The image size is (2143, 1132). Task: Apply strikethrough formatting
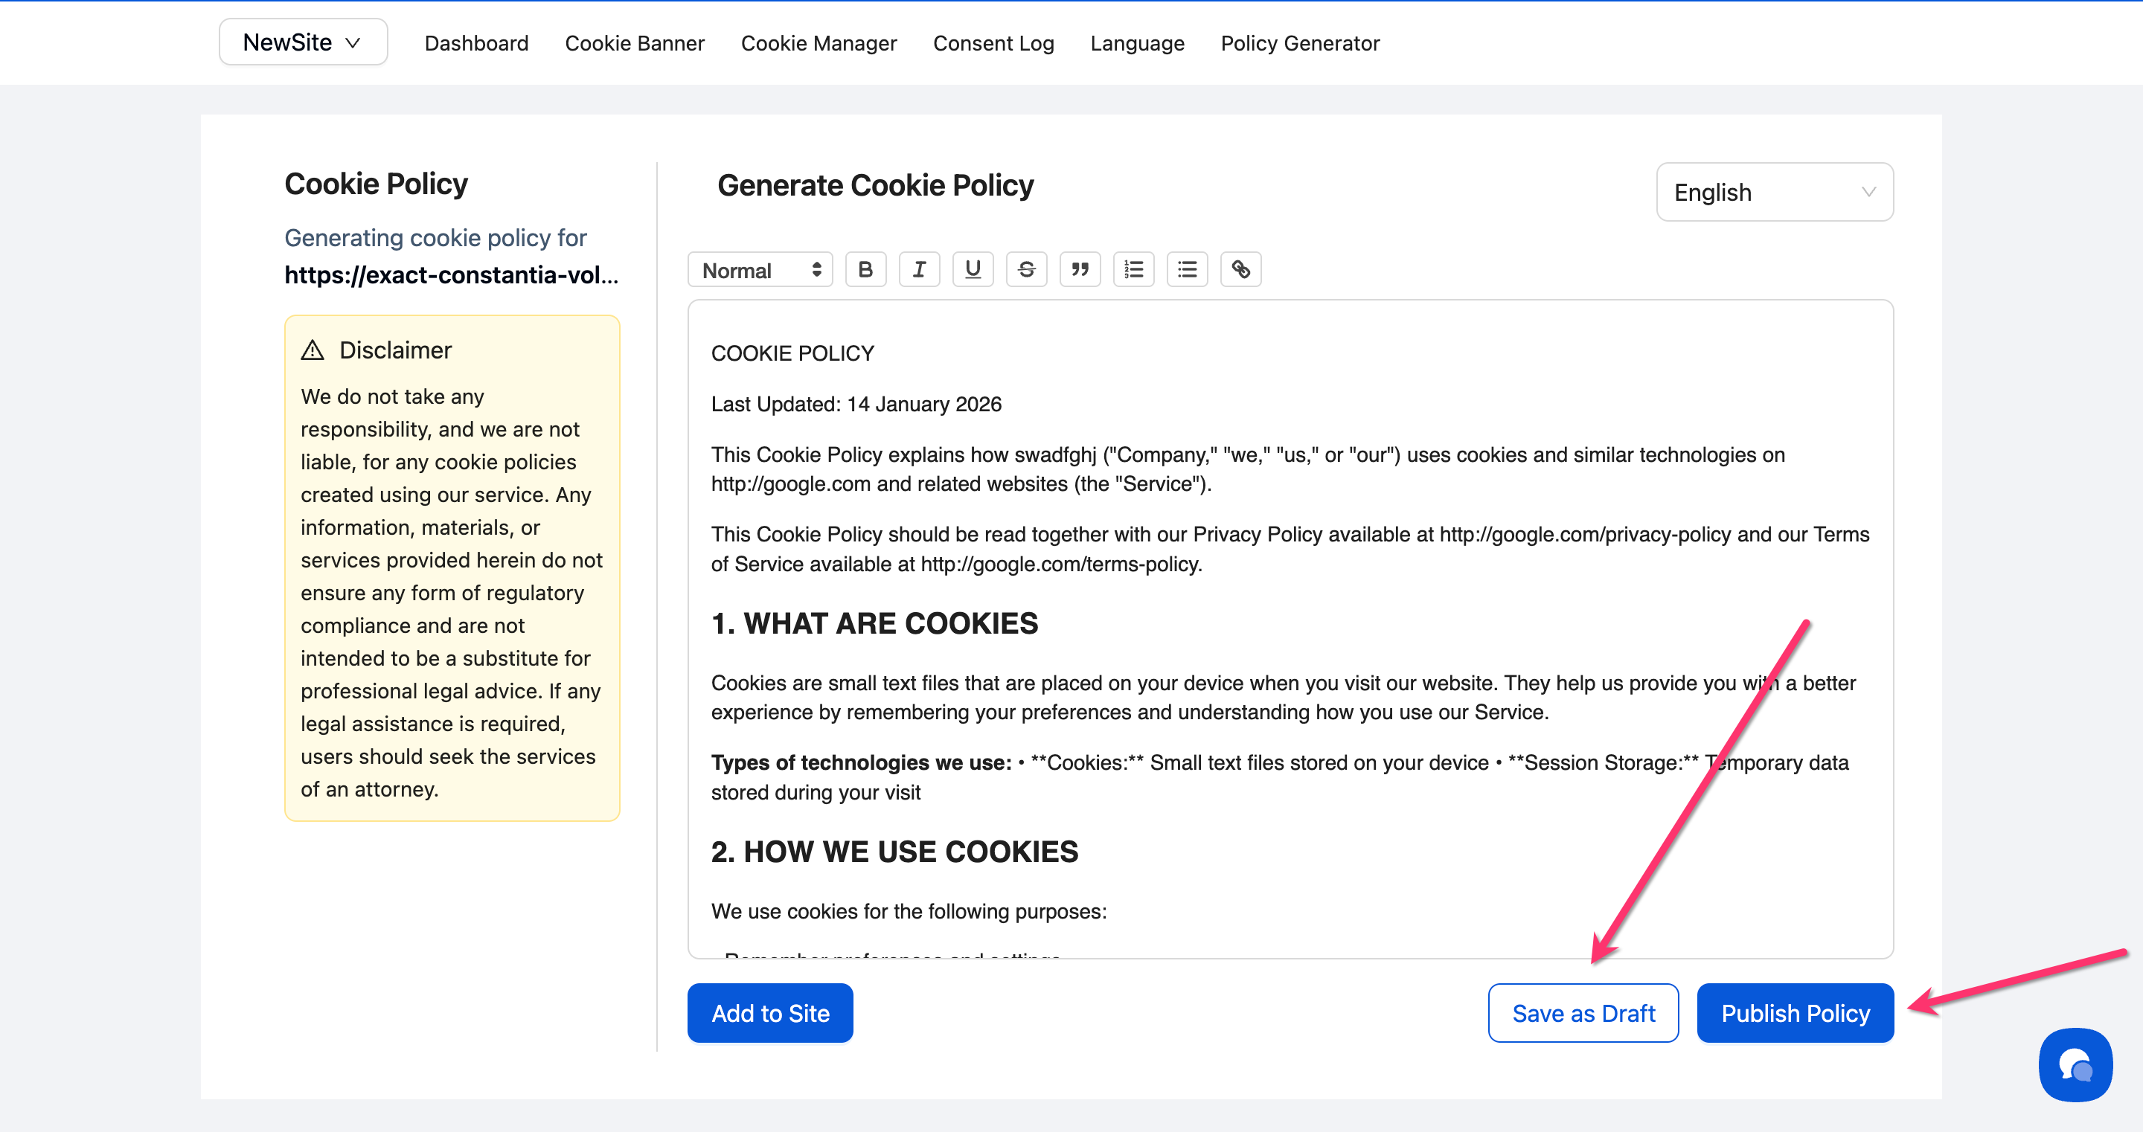coord(1027,269)
